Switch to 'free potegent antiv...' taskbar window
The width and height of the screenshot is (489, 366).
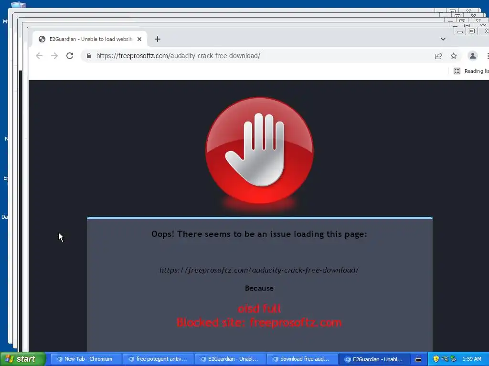pos(158,359)
